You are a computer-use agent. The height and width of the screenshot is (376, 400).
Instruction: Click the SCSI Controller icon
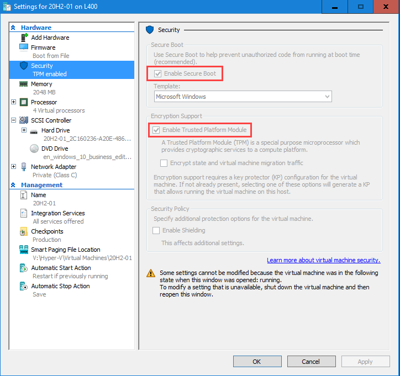[24, 120]
